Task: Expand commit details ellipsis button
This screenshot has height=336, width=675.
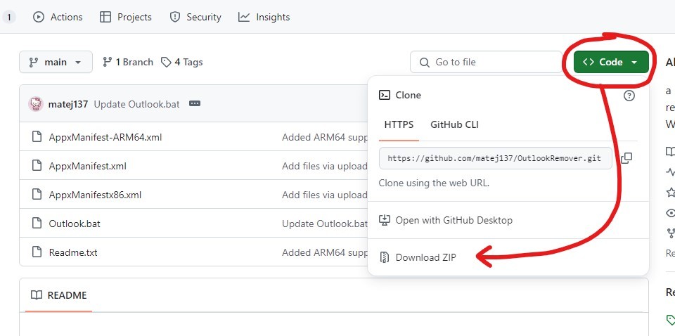Action: pos(195,104)
